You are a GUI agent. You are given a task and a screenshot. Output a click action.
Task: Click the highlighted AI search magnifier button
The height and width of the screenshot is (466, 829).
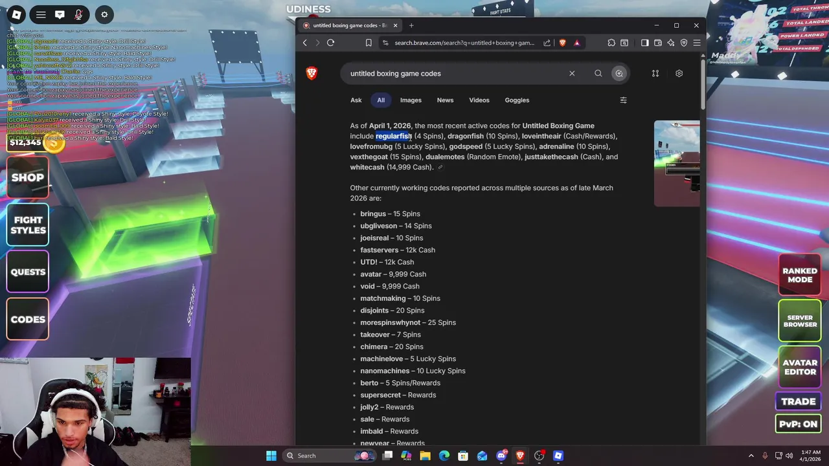pyautogui.click(x=619, y=74)
